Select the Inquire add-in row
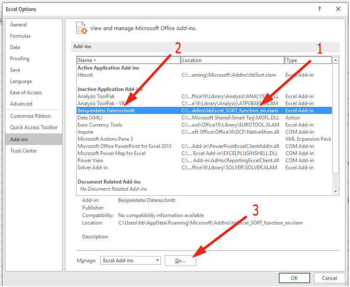350x287 pixels. tap(204, 132)
